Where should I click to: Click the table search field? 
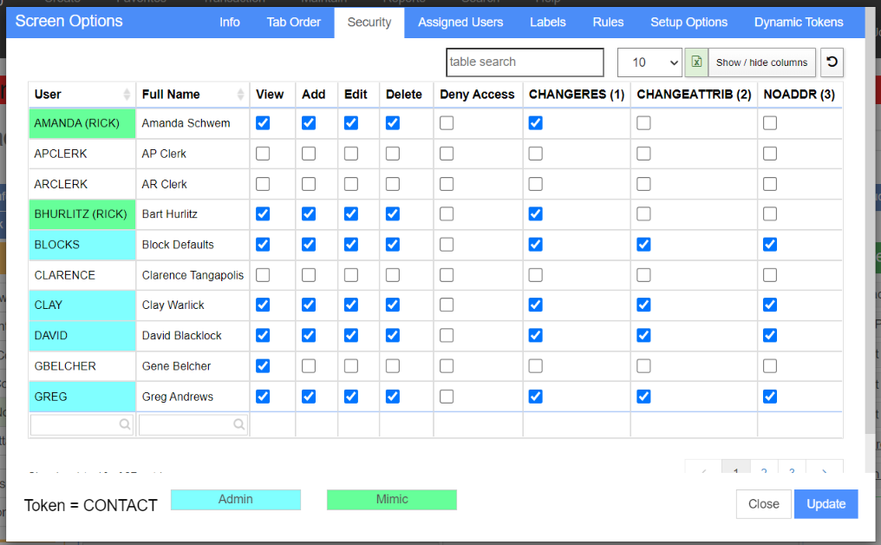[x=525, y=62]
